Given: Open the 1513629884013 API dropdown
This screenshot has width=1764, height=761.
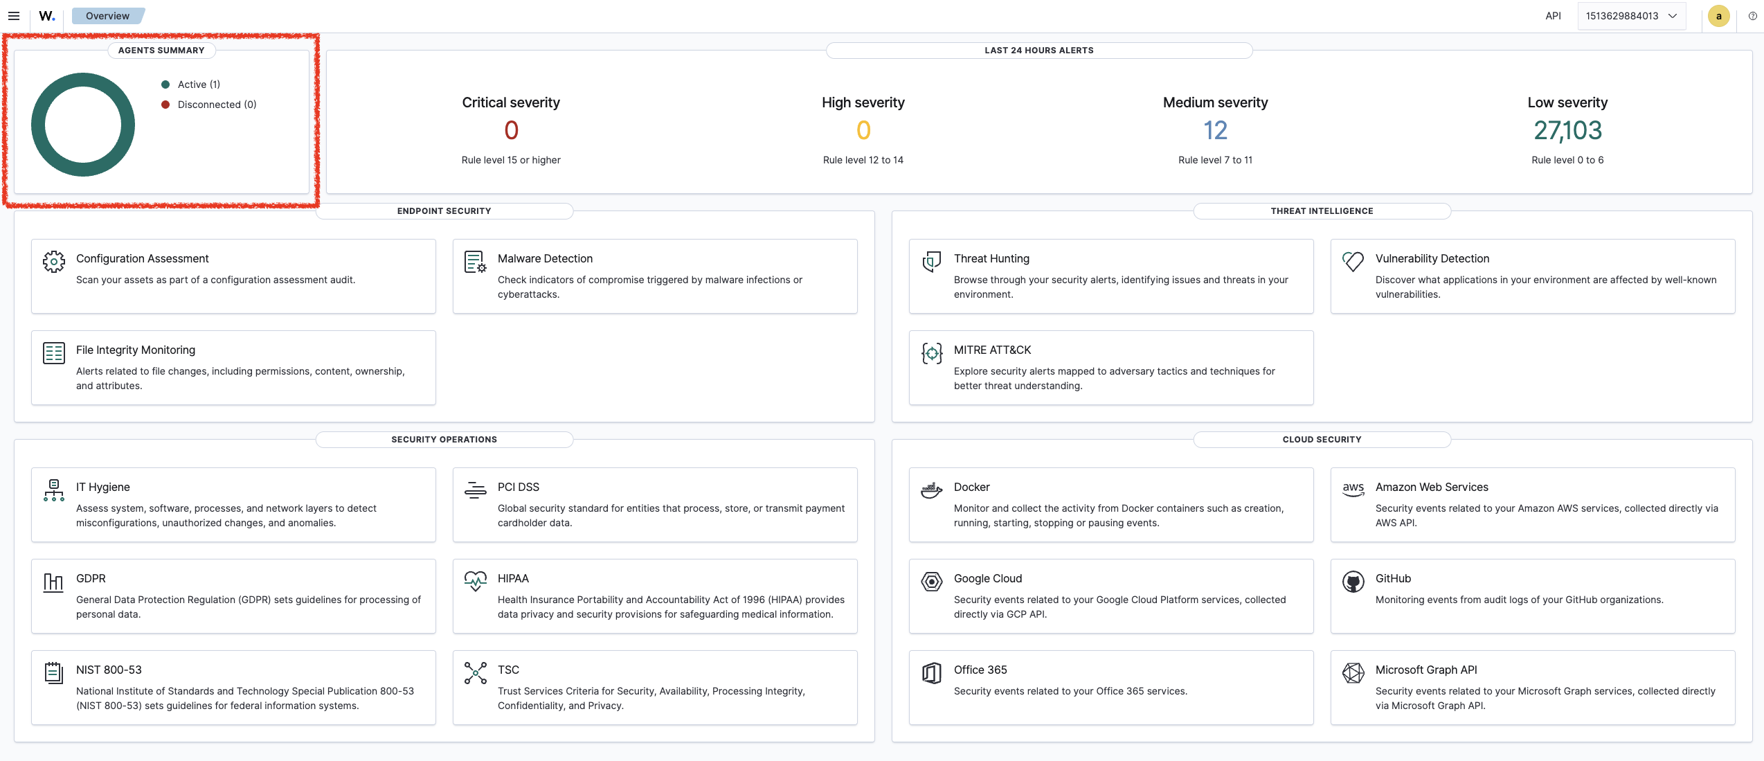Looking at the screenshot, I should point(1630,16).
